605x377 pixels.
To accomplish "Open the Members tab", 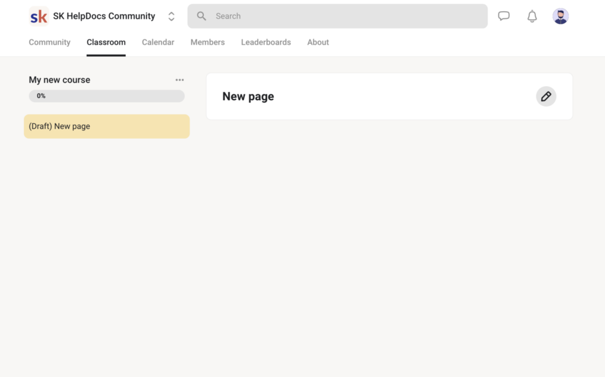I will 207,42.
